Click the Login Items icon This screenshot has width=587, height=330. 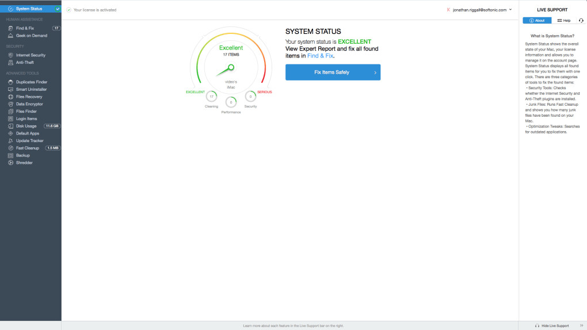click(x=10, y=118)
